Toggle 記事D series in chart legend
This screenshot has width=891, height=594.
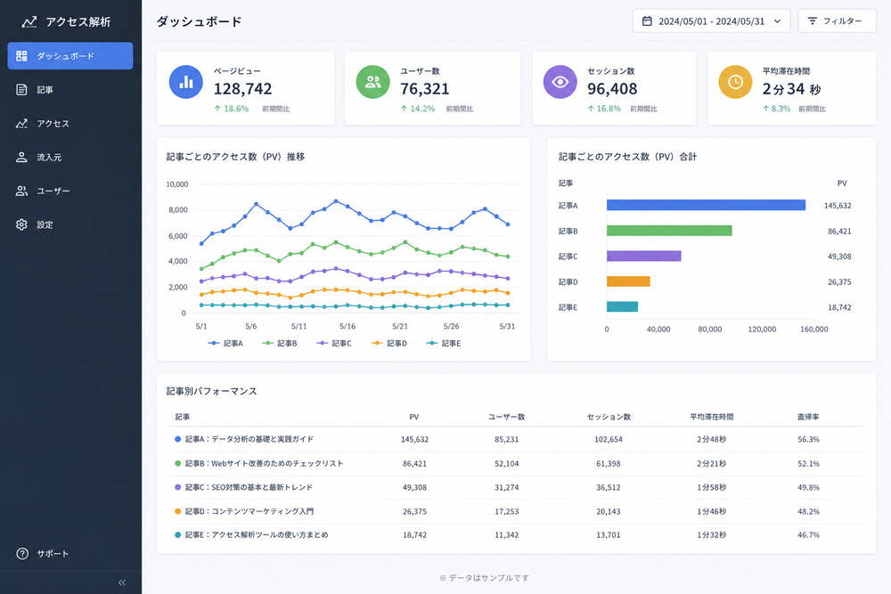click(389, 344)
